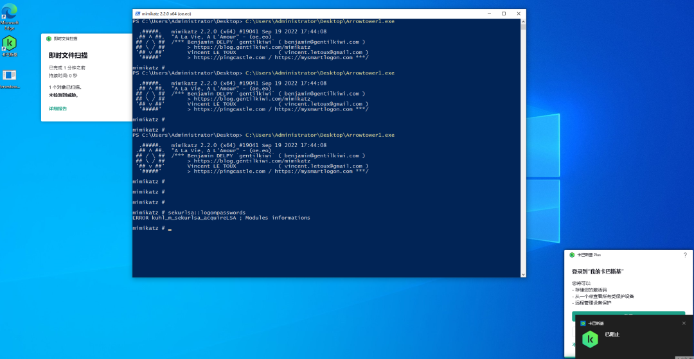Select the 卡巴斯基 desktop shortcut icon
Screen dimensions: 694x359
tap(9, 46)
